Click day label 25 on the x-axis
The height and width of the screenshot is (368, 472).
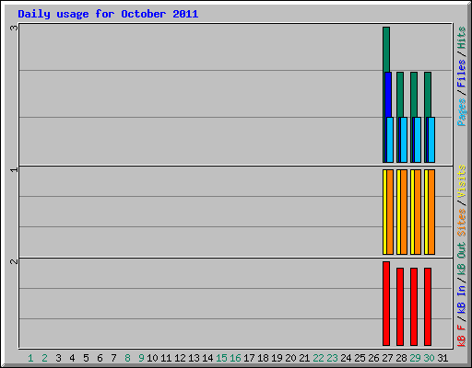(360, 358)
